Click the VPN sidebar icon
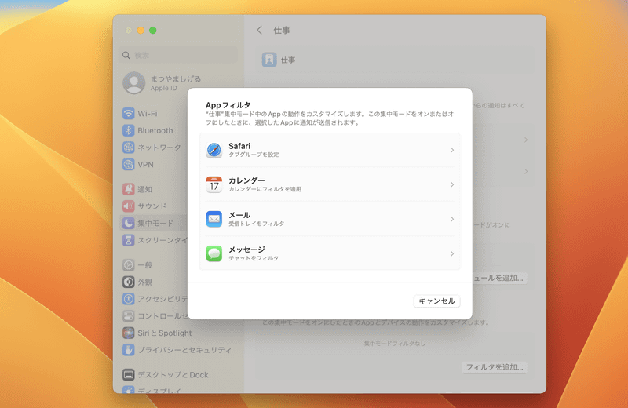Image resolution: width=628 pixels, height=408 pixels. 128,165
